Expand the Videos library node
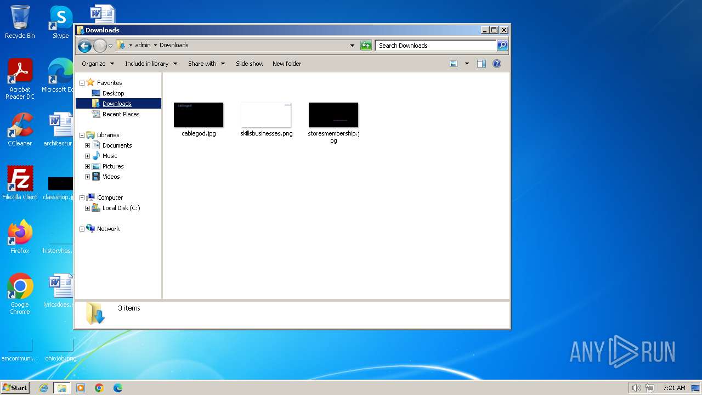 tap(87, 177)
